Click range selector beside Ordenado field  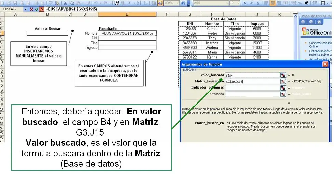point(283,94)
